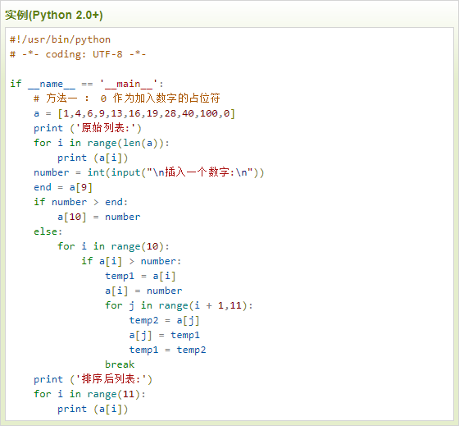Click the #!/usr/bin/python shebang line
This screenshot has height=426, width=459.
61,39
